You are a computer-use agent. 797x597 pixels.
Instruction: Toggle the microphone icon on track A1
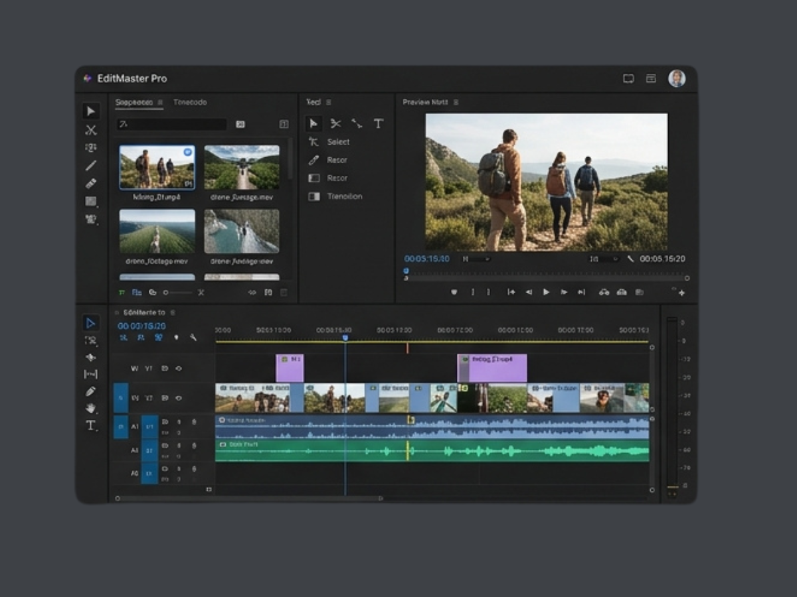tap(194, 422)
